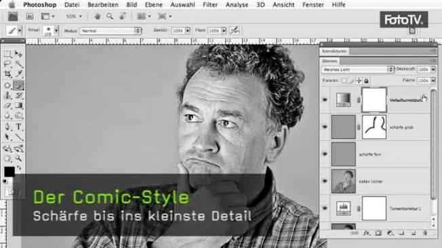This screenshot has width=442, height=248.
Task: Toggle the airbrush option icon
Action: point(235,30)
